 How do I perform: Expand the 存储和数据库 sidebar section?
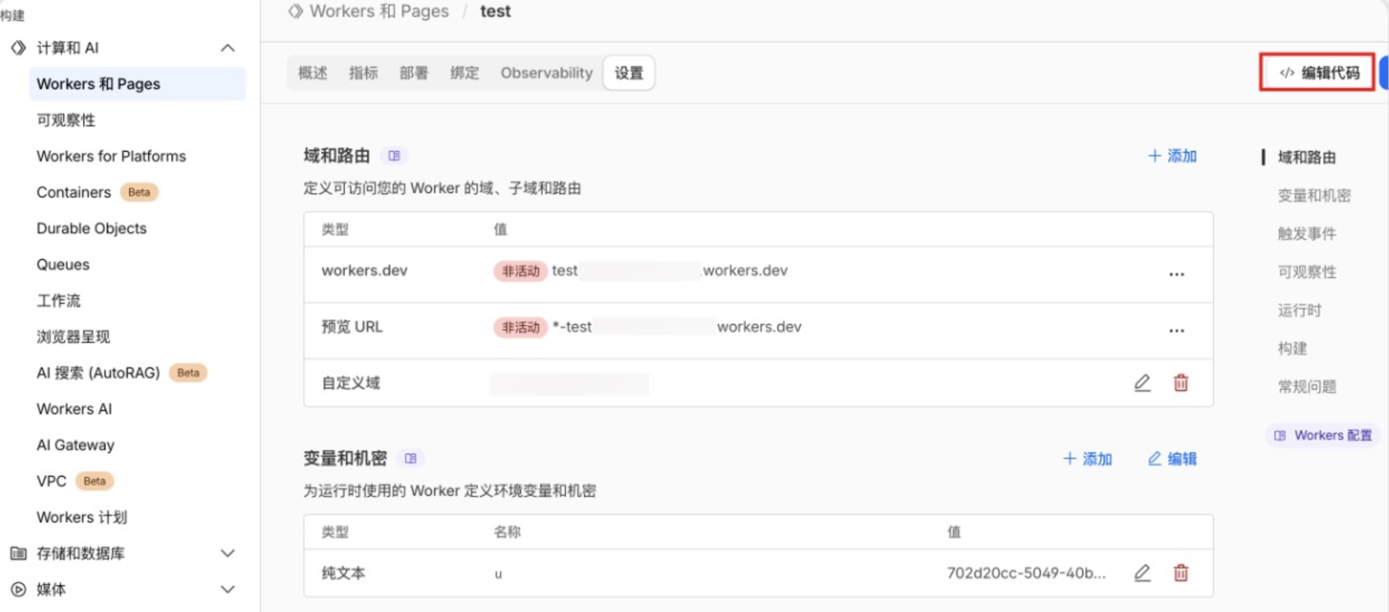point(227,553)
